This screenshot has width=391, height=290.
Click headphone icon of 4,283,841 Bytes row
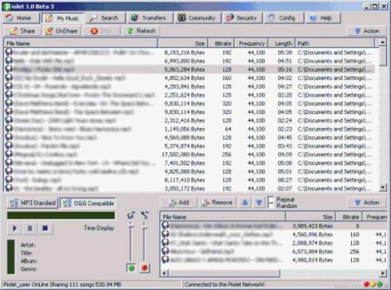tap(9, 86)
